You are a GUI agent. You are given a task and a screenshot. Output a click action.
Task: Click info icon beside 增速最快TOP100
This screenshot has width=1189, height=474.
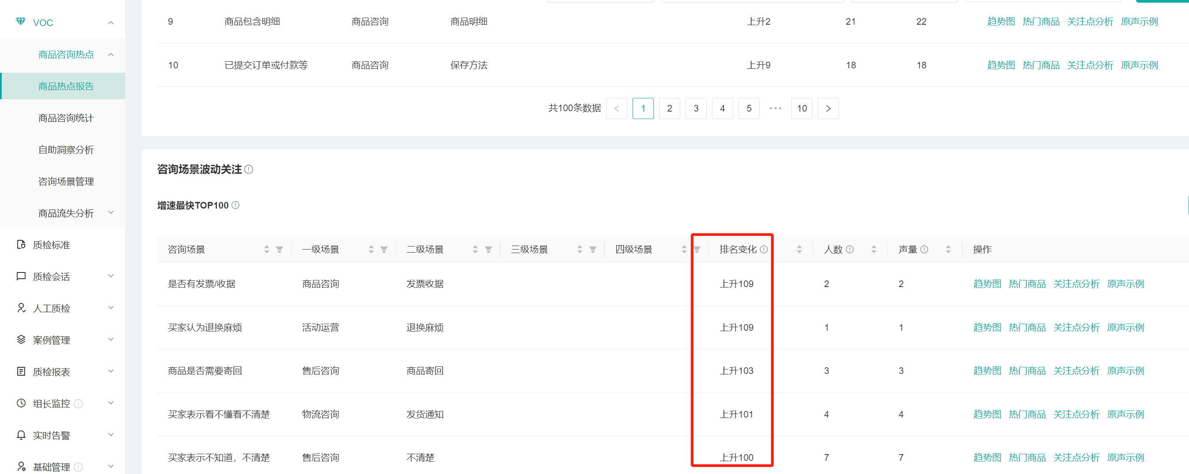pos(235,205)
